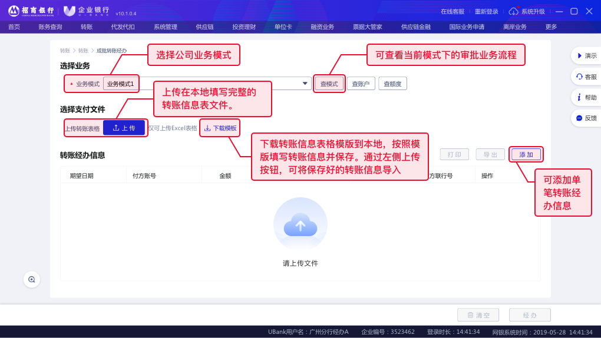Click the magnifier zoom icon at lower left
This screenshot has width=601, height=338.
pyautogui.click(x=32, y=279)
